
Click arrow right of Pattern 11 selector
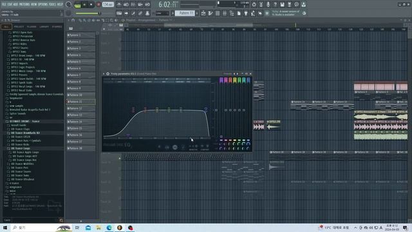point(197,13)
